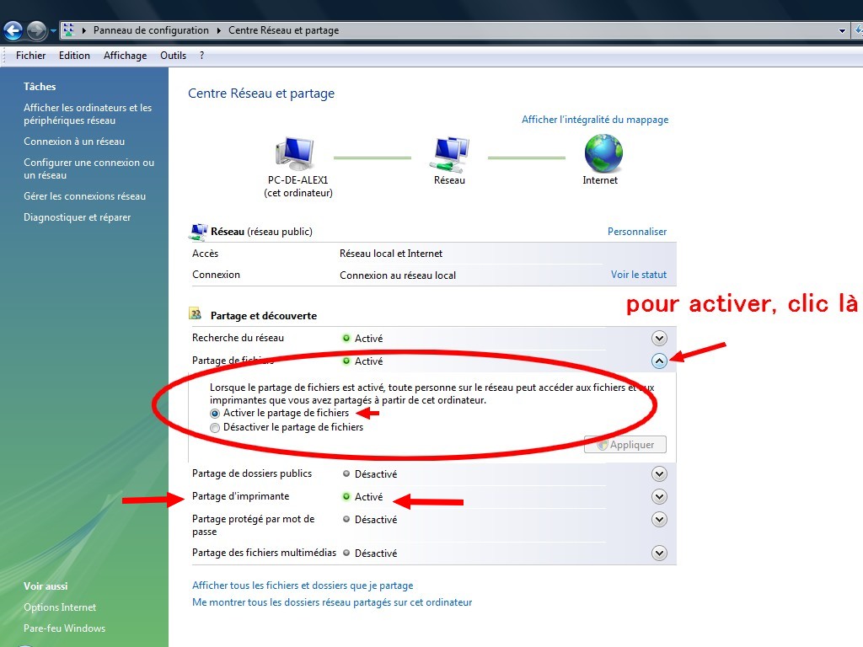Image resolution: width=863 pixels, height=647 pixels.
Task: Expand the Recherche du réseau section
Action: click(659, 339)
